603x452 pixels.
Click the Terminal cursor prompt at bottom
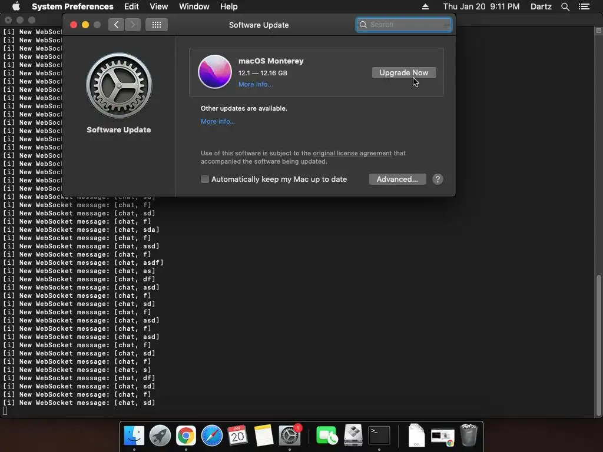[x=5, y=411]
